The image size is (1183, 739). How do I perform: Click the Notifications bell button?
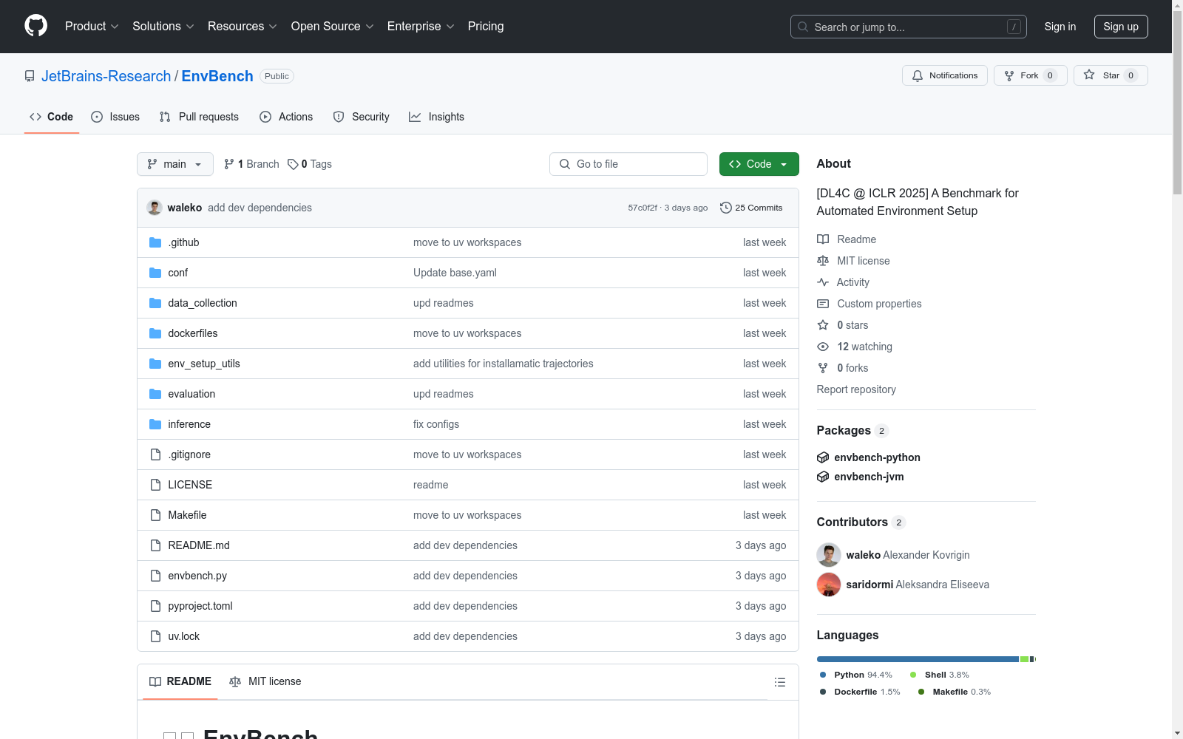(944, 75)
